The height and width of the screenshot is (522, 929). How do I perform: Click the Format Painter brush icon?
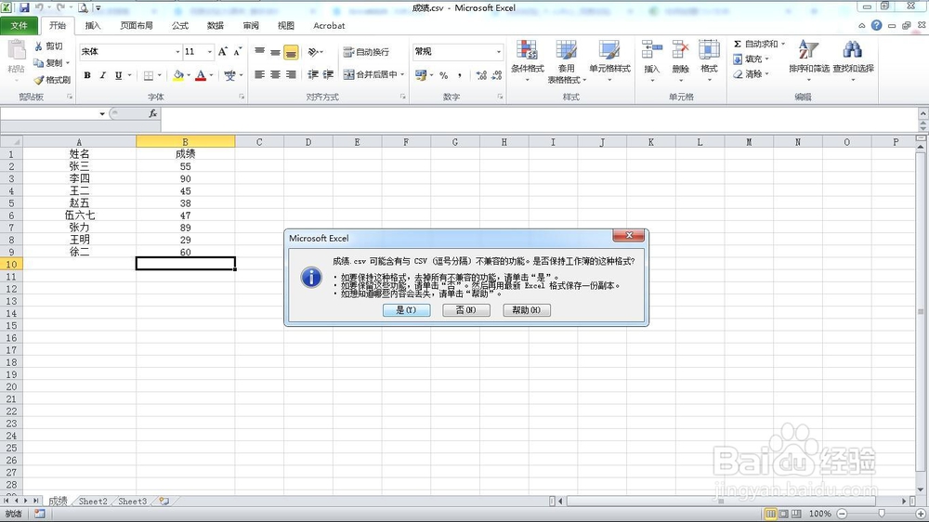(x=39, y=79)
